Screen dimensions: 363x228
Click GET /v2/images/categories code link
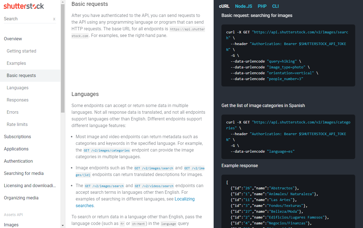[107, 150]
